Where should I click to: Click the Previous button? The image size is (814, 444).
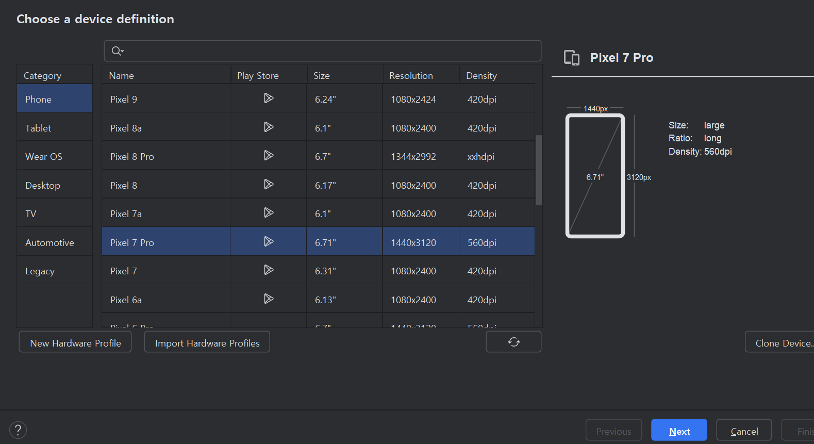613,431
